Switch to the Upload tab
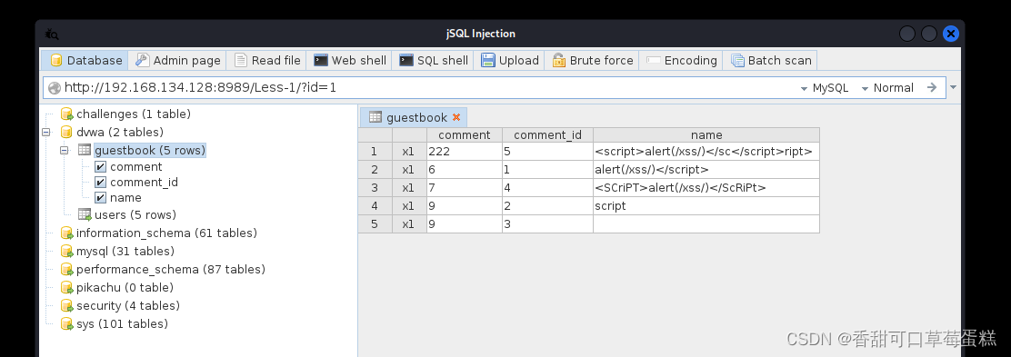This screenshot has width=1011, height=357. [x=509, y=61]
